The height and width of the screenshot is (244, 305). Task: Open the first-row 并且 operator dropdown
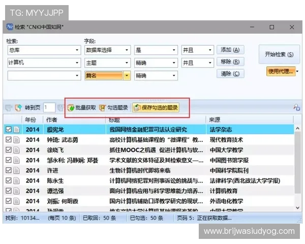(x=210, y=50)
